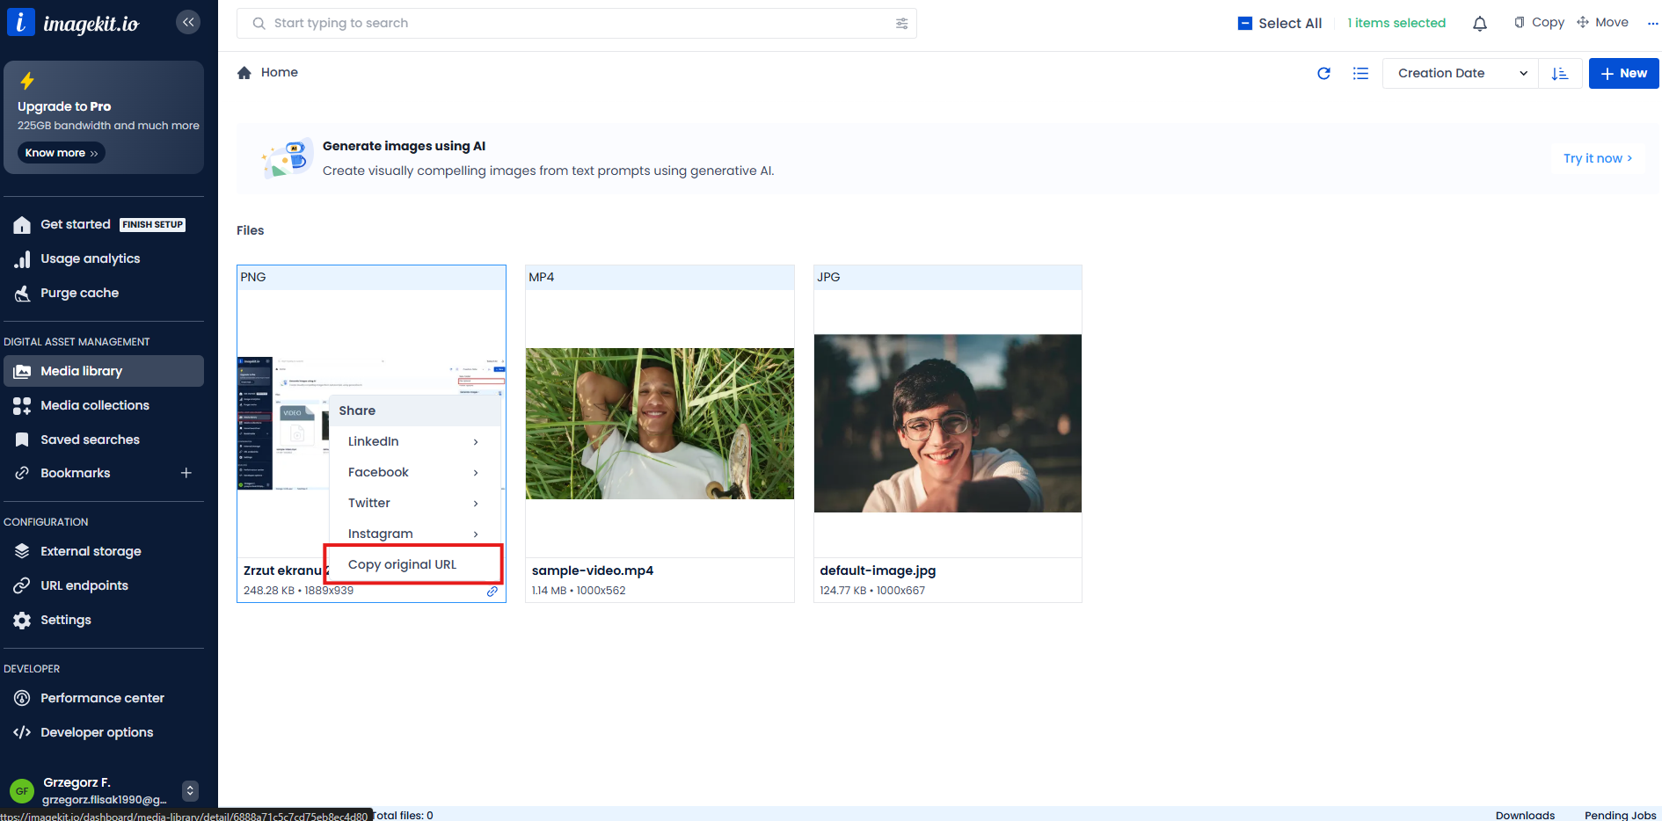Click the refresh icon
1662x821 pixels.
pos(1323,74)
